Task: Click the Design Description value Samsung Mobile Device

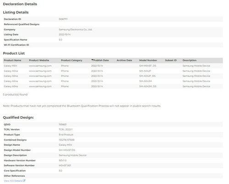Action: (x=73, y=155)
